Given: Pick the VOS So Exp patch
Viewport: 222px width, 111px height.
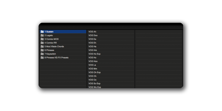Looking at the screenshot, I should tap(94, 84).
